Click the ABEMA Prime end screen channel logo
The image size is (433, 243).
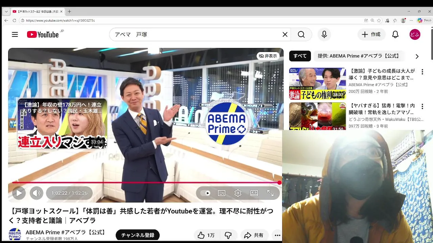click(227, 124)
